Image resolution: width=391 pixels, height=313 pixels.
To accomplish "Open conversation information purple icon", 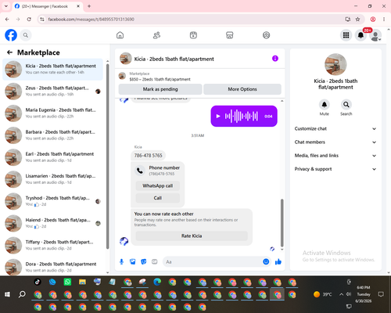I will point(275,59).
